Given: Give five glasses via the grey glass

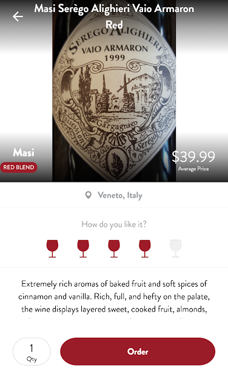Looking at the screenshot, I should (x=175, y=249).
